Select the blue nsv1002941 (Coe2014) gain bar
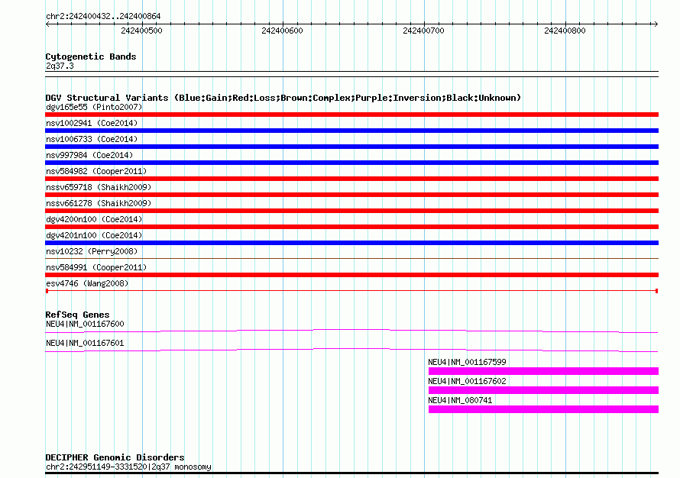The width and height of the screenshot is (680, 478). pyautogui.click(x=351, y=131)
